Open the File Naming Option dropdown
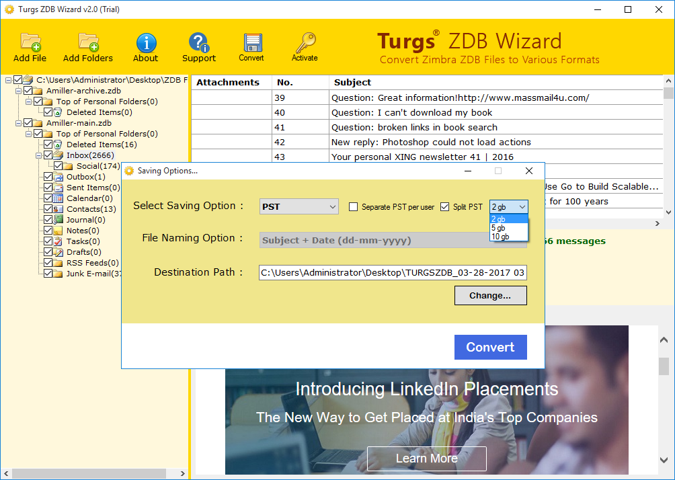675x480 pixels. [393, 240]
